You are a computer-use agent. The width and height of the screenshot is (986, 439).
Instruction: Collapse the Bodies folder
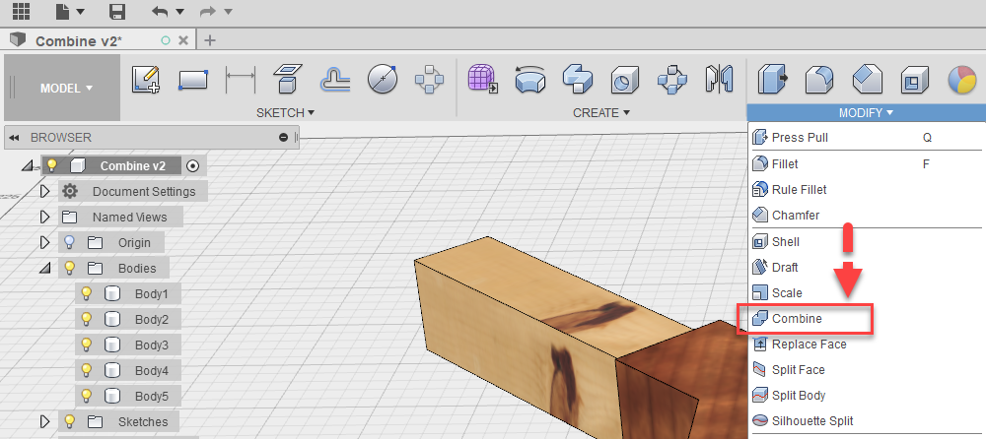[44, 268]
